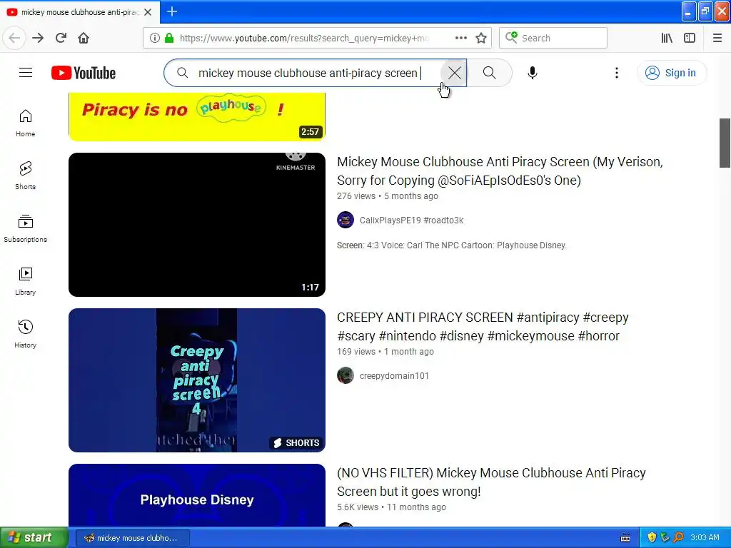This screenshot has height=548, width=731.
Task: Reload the current page
Action: [x=61, y=38]
